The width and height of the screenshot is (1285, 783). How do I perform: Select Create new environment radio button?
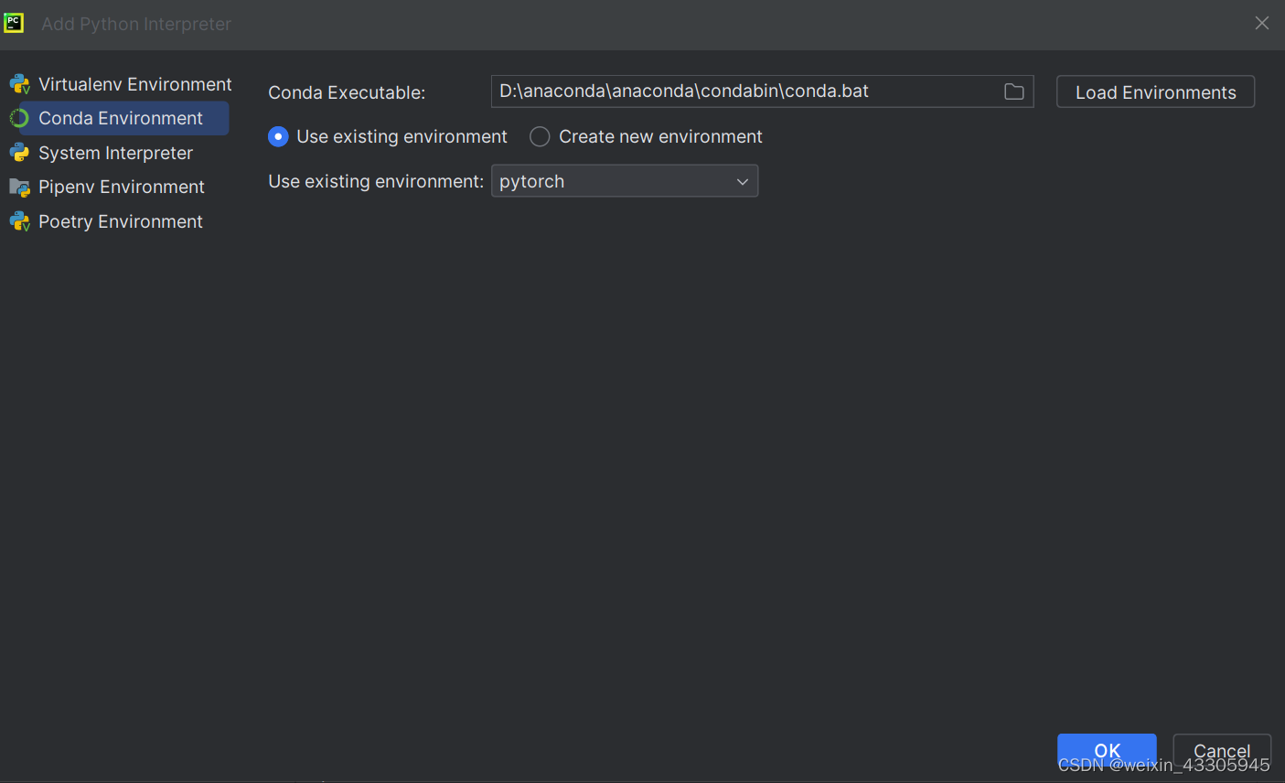pos(540,136)
